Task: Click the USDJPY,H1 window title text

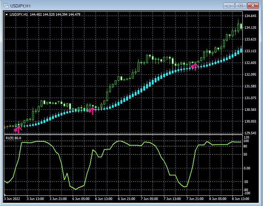Action: tap(20, 6)
